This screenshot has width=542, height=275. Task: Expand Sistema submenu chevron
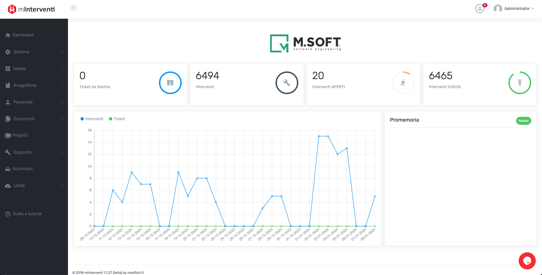click(62, 52)
